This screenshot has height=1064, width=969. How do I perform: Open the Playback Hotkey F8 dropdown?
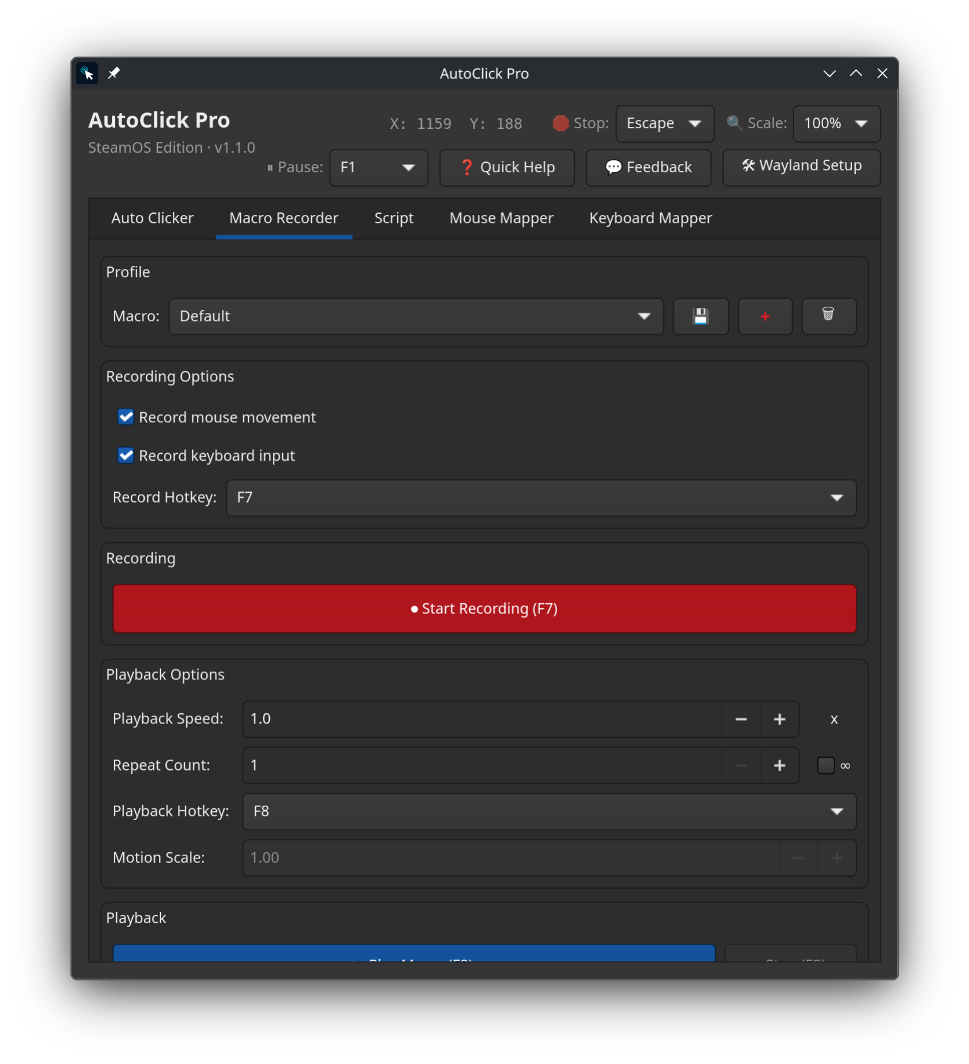[549, 811]
